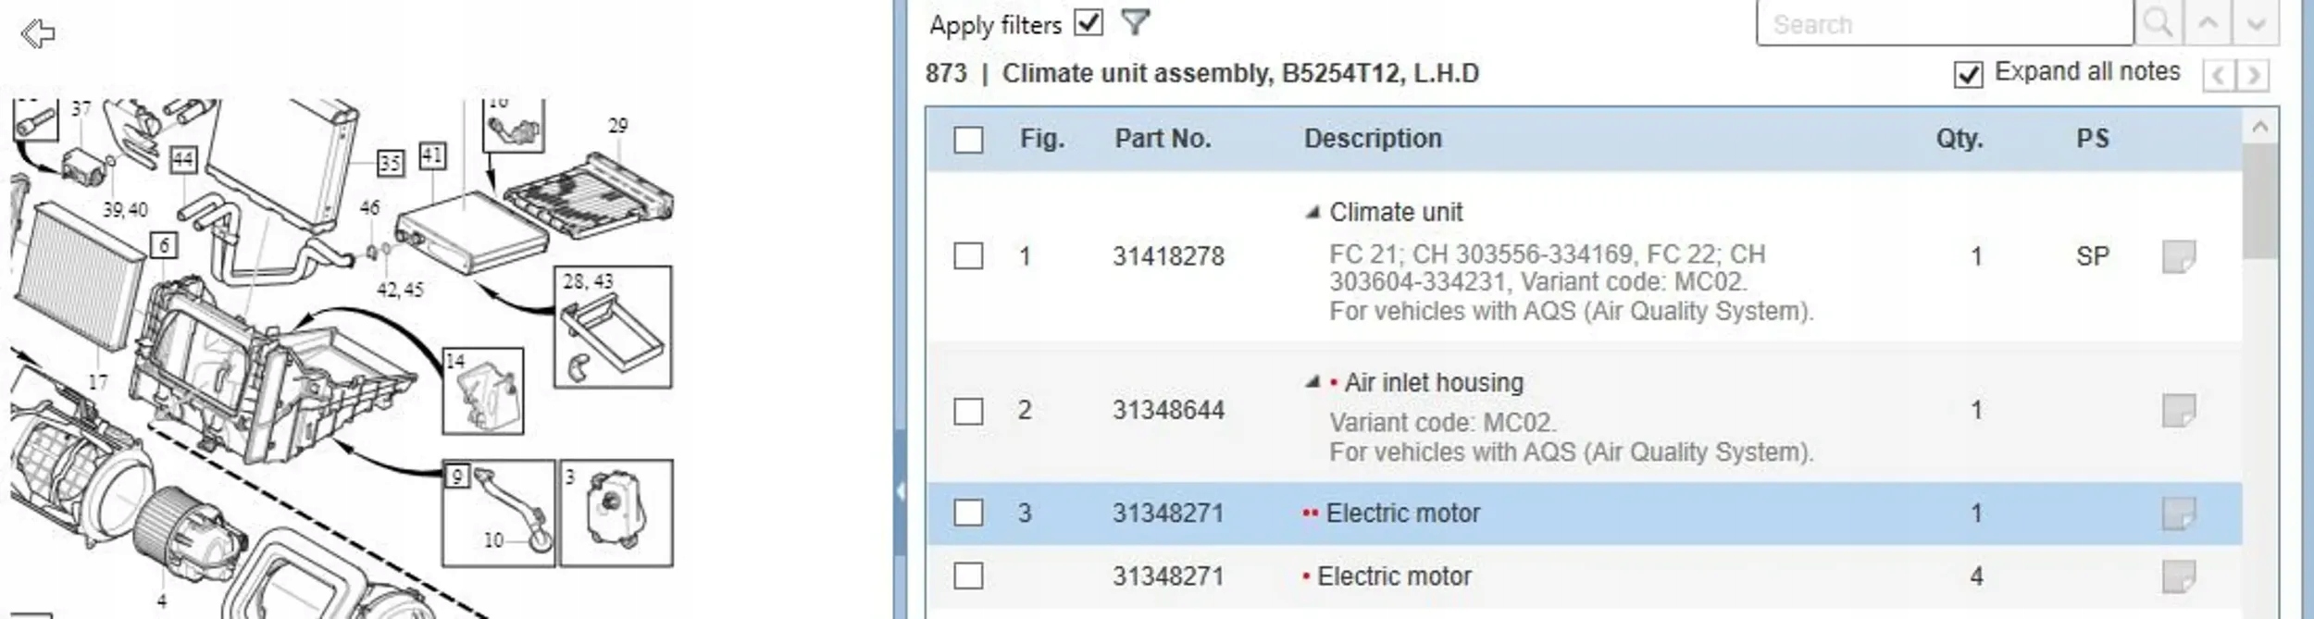
Task: Go to next search result arrow
Action: tap(2255, 23)
